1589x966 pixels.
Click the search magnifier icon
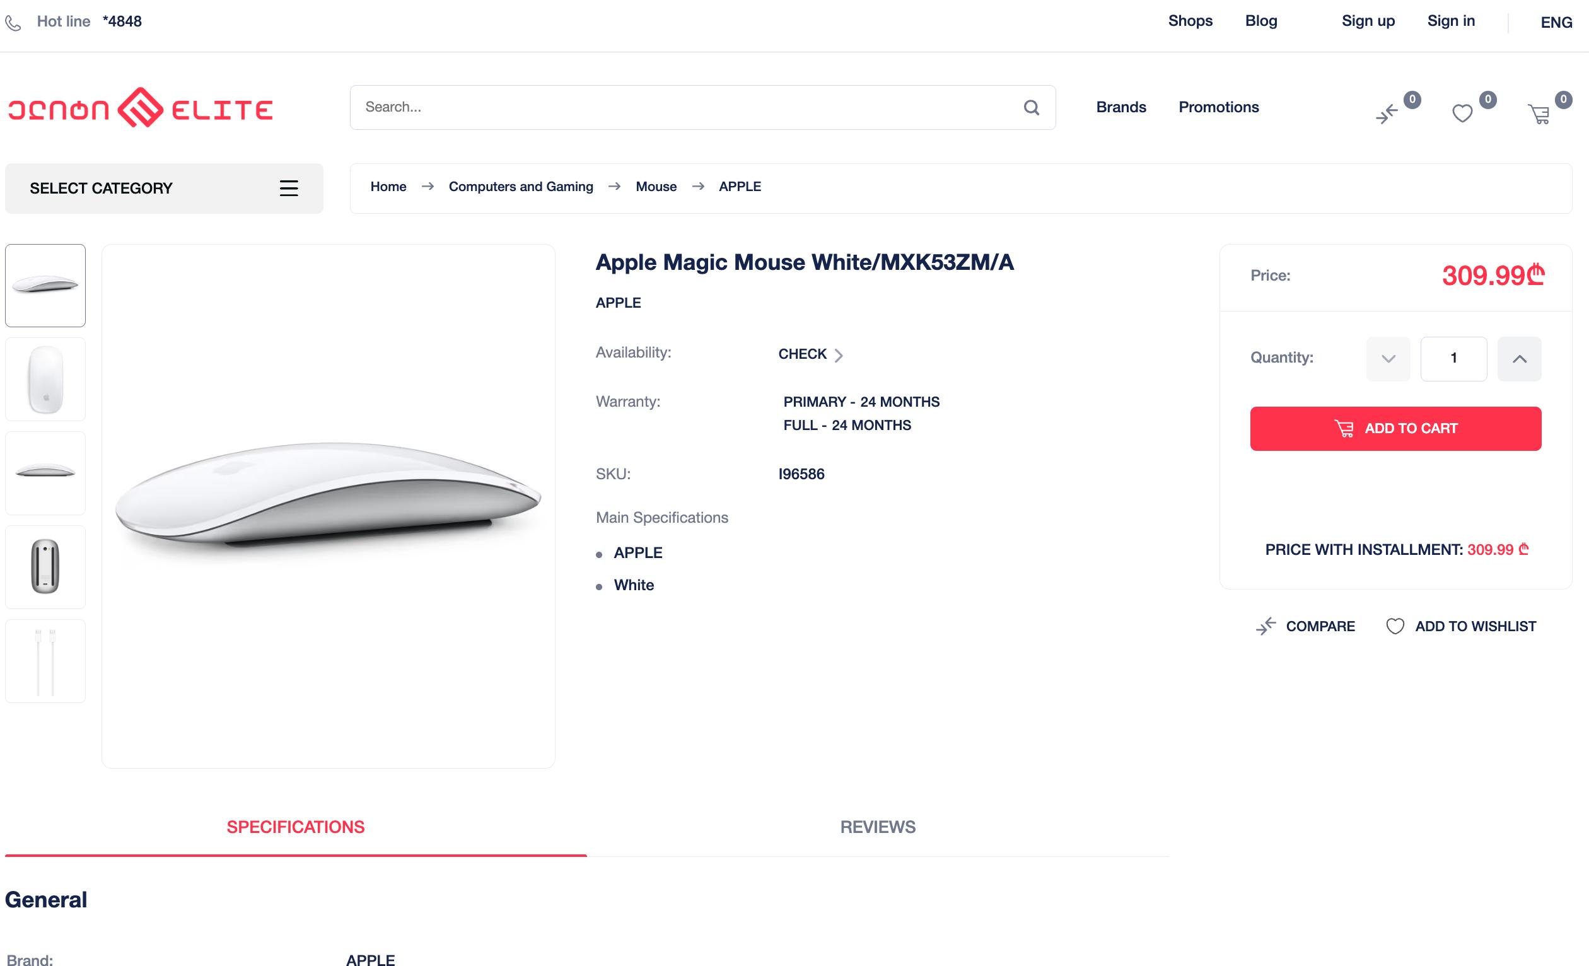[1031, 107]
